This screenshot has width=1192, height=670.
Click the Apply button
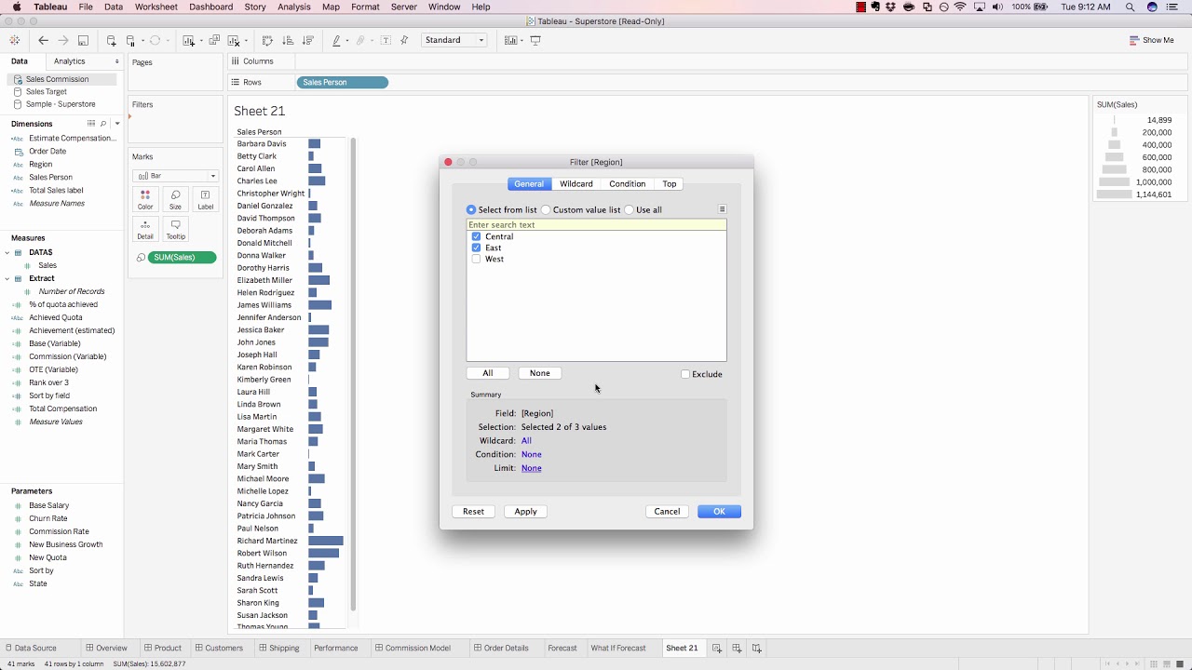coord(525,511)
